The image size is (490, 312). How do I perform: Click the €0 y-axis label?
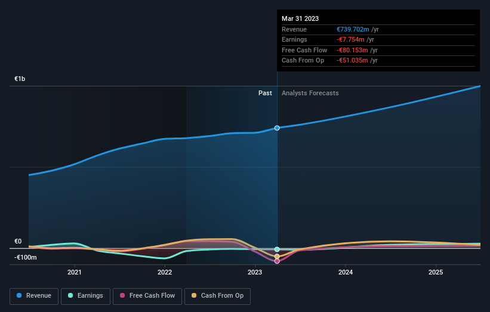pos(18,242)
